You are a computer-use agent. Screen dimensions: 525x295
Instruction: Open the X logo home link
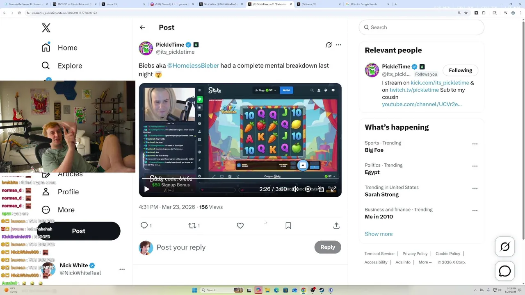[46, 28]
